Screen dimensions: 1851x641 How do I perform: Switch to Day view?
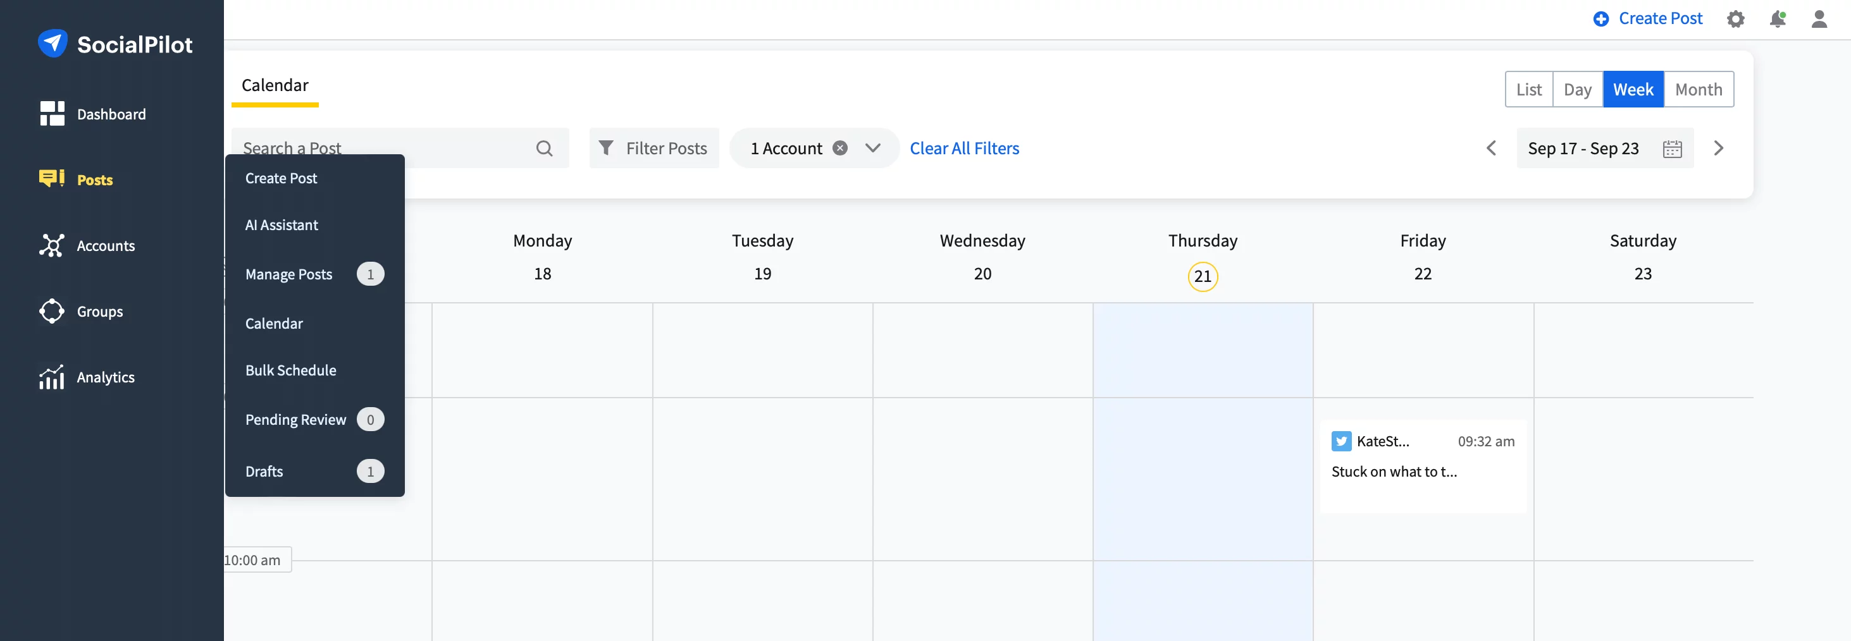[1578, 89]
